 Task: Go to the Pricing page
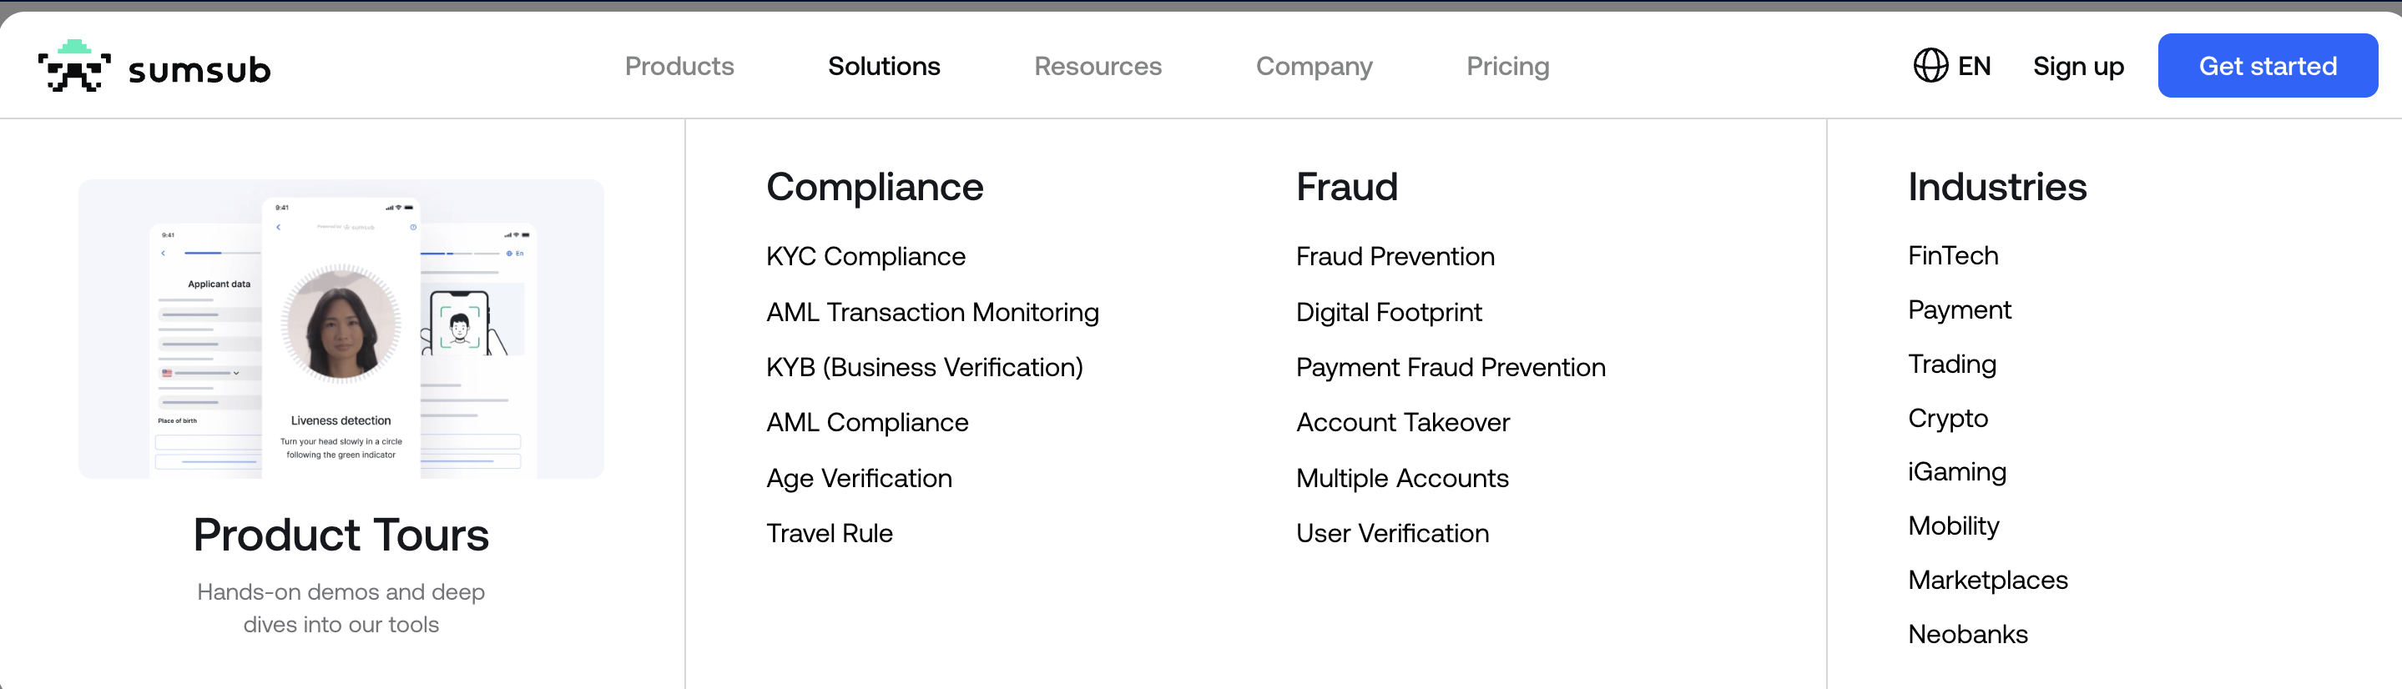pyautogui.click(x=1506, y=66)
